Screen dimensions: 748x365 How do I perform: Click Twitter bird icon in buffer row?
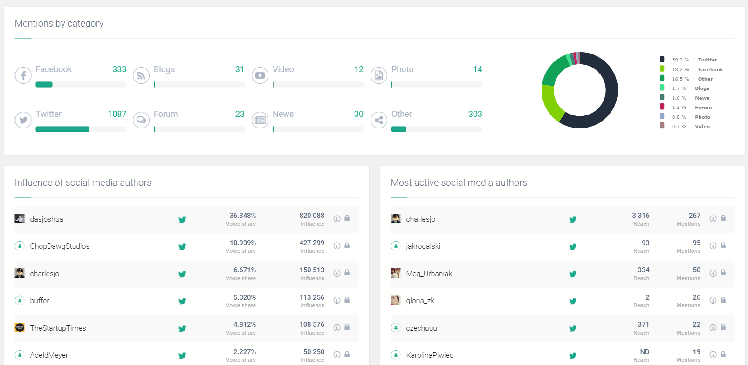coord(182,301)
